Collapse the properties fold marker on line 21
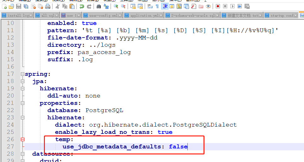The width and height of the screenshot is (304, 162). [22, 103]
